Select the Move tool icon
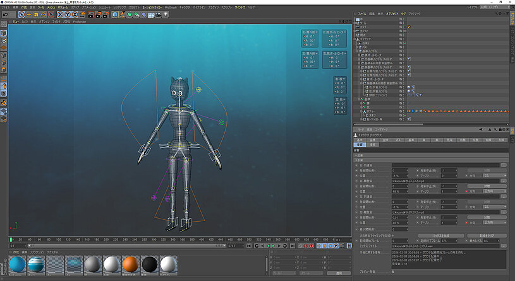 point(29,13)
